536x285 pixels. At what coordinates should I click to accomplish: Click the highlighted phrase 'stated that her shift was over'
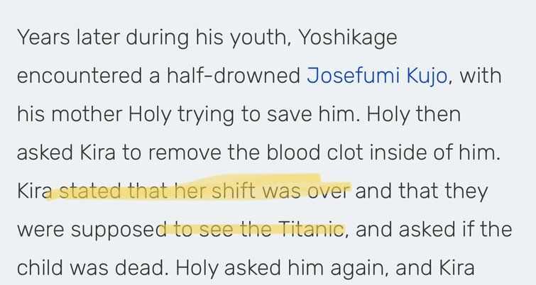point(204,191)
